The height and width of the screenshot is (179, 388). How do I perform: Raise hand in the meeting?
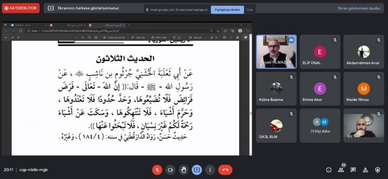coord(183,170)
